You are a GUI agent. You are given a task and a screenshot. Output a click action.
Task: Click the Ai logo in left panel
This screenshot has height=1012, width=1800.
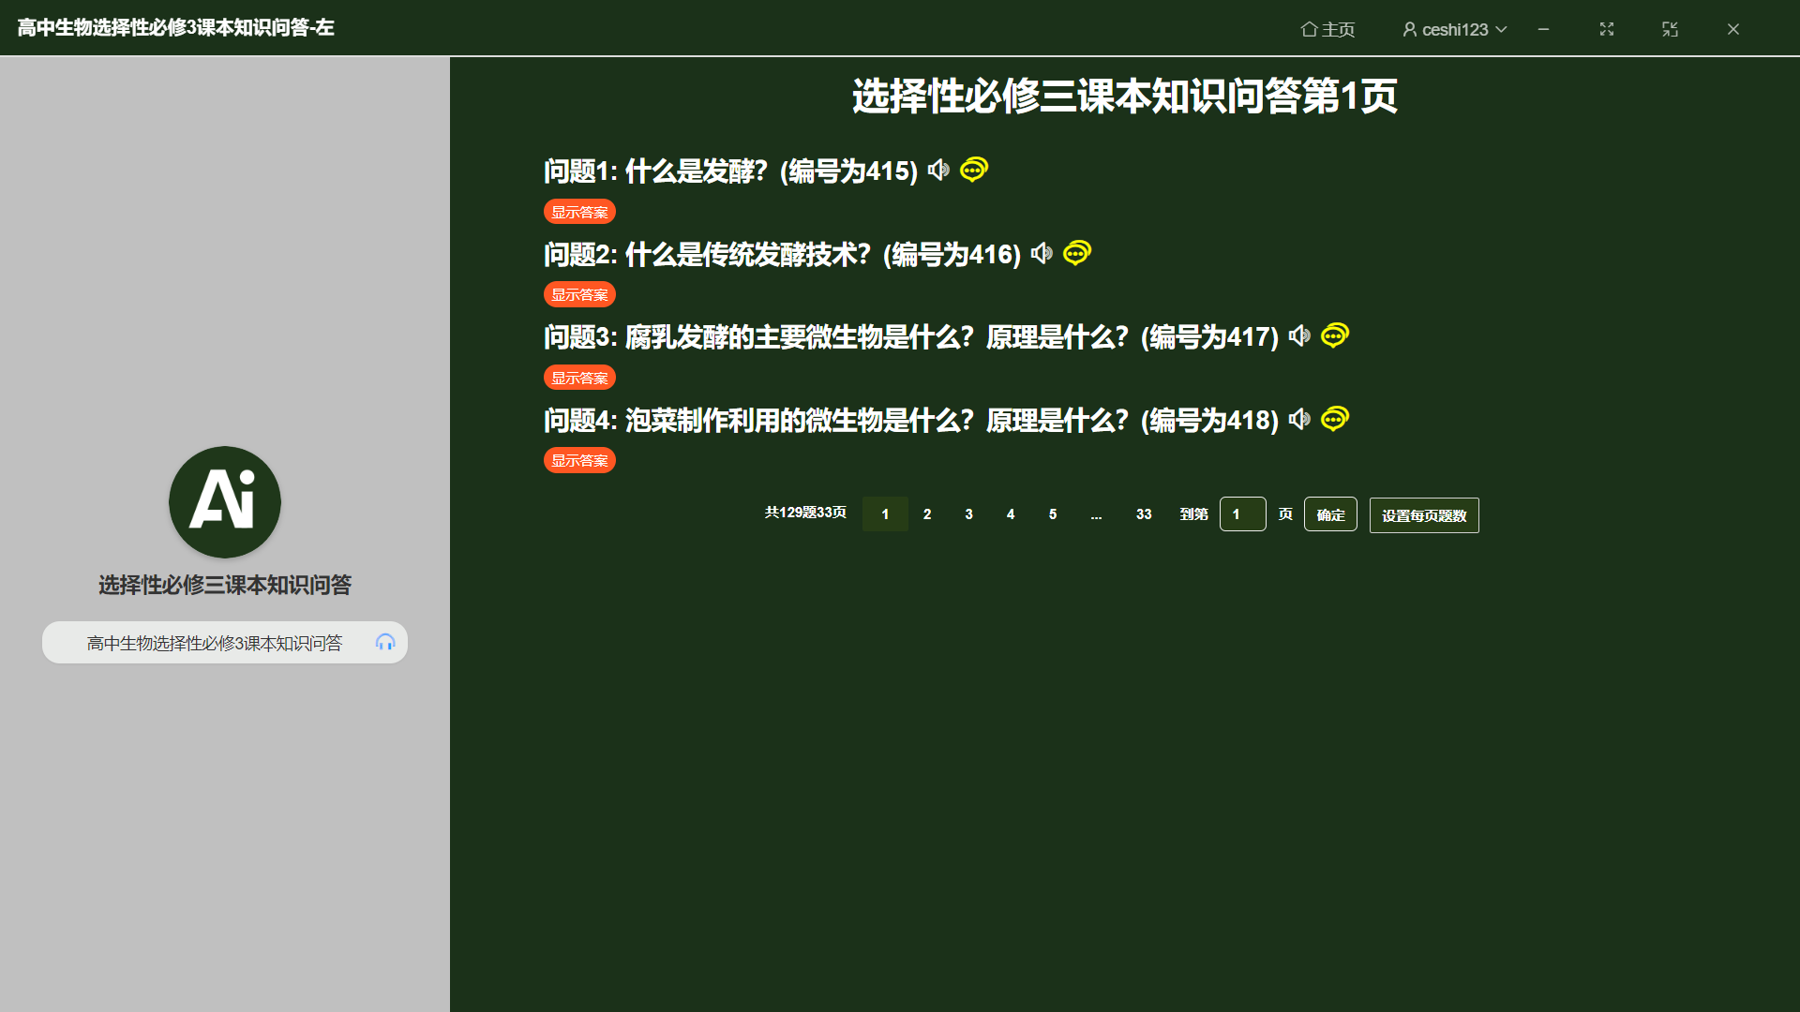coord(225,502)
